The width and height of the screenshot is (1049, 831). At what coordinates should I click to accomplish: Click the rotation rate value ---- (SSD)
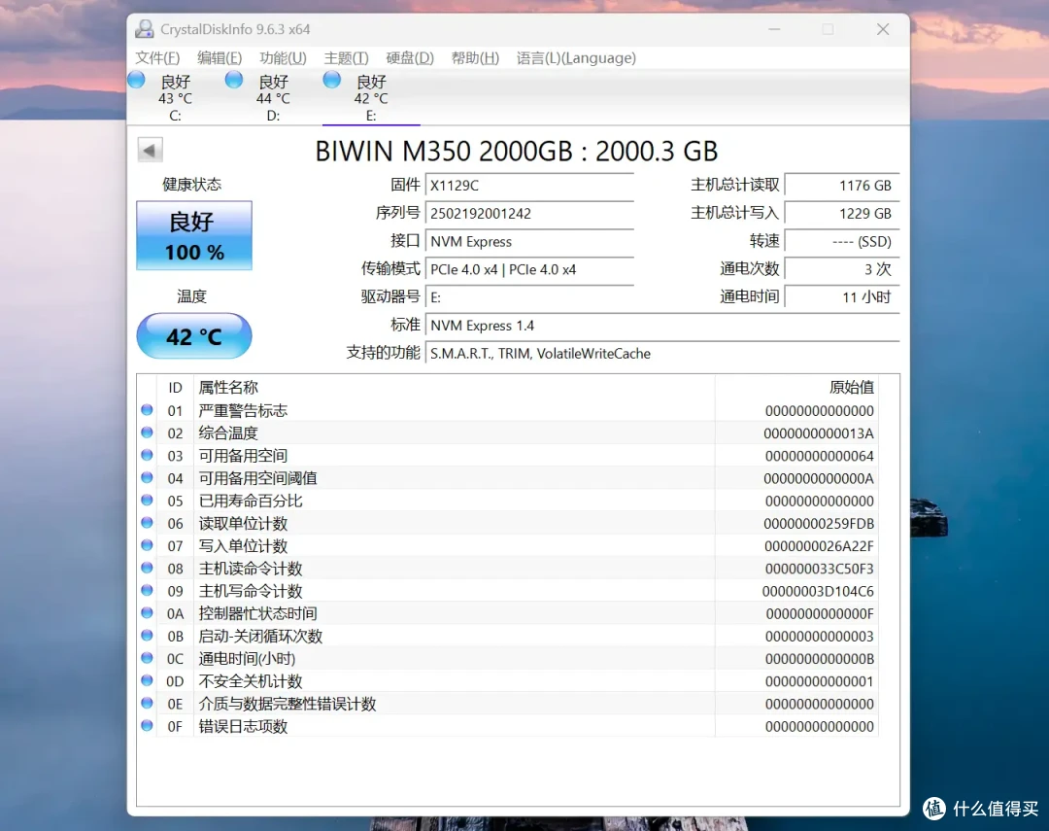pos(841,242)
